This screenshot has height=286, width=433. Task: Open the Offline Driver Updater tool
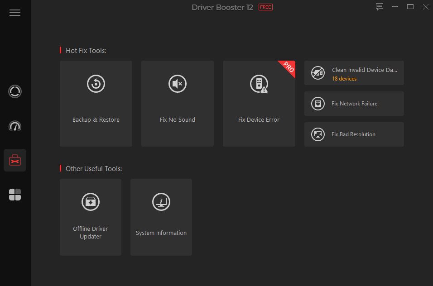pos(90,217)
